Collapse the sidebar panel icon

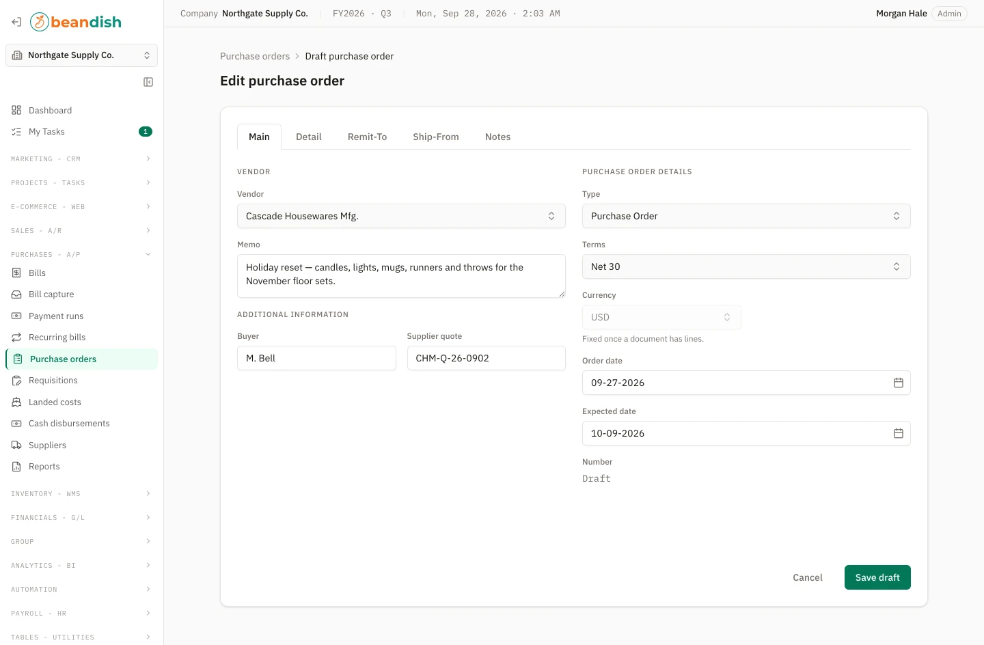(148, 82)
